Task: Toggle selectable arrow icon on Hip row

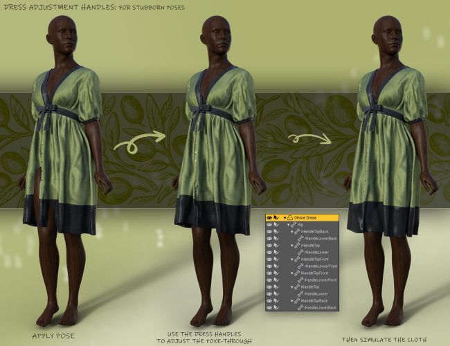Action: tap(277, 225)
